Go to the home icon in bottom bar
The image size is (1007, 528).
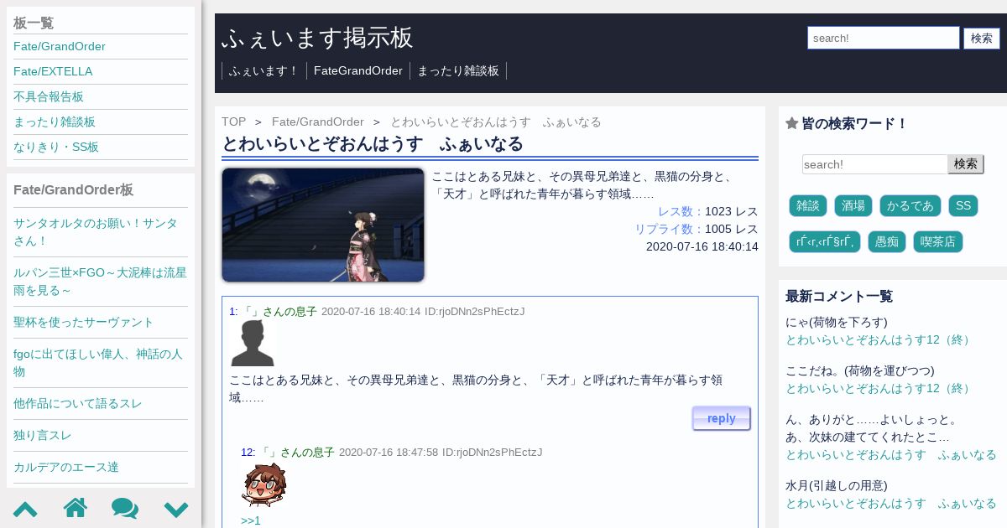tap(76, 508)
